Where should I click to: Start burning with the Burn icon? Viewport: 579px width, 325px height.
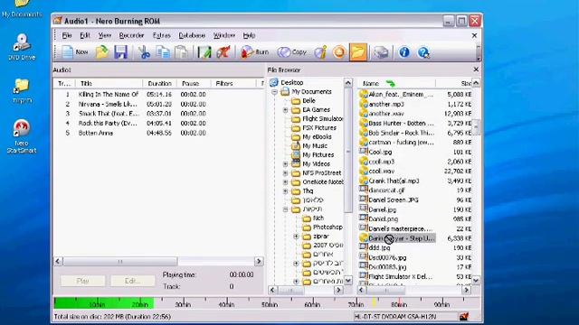click(255, 52)
